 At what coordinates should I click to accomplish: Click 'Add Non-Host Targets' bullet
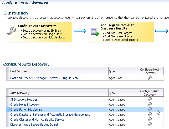119,33
